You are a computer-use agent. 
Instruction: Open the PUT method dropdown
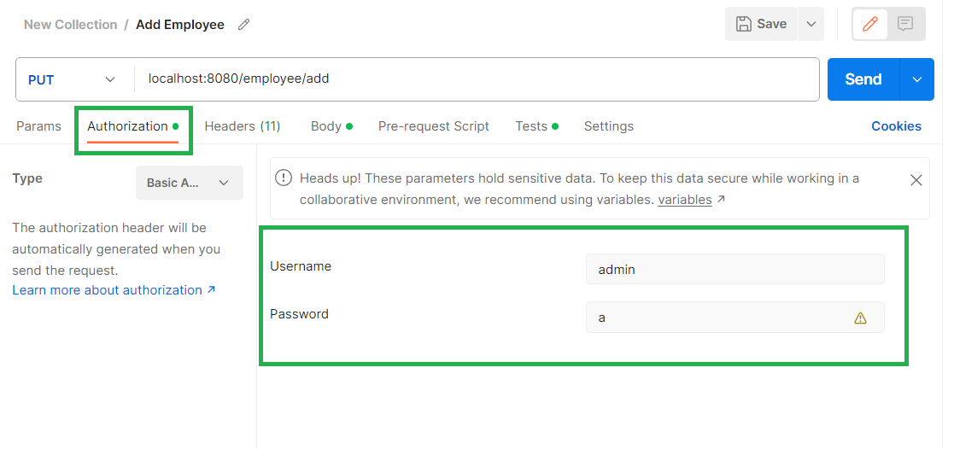(72, 79)
